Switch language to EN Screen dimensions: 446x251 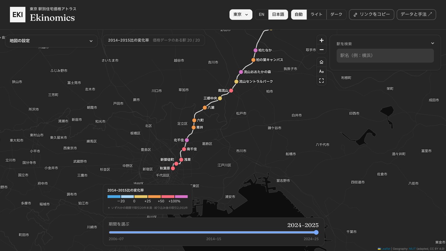point(261,15)
